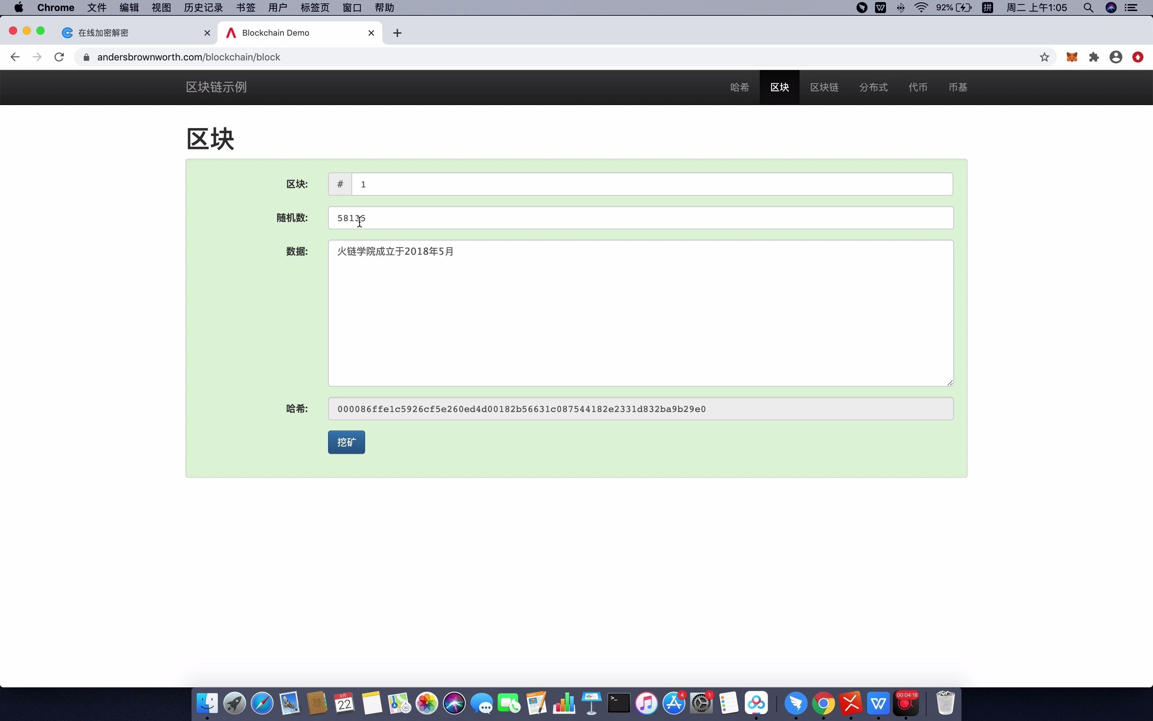Click the 数据 text area
The height and width of the screenshot is (721, 1153).
tap(640, 313)
